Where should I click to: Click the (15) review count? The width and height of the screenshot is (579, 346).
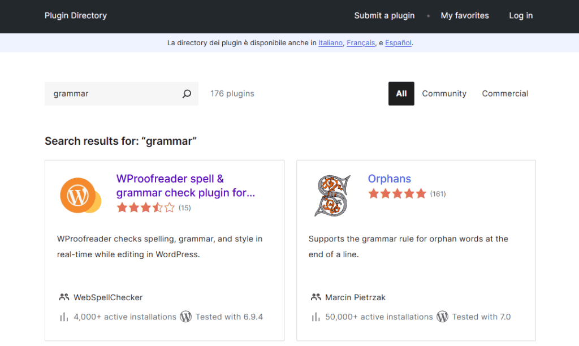click(x=185, y=208)
